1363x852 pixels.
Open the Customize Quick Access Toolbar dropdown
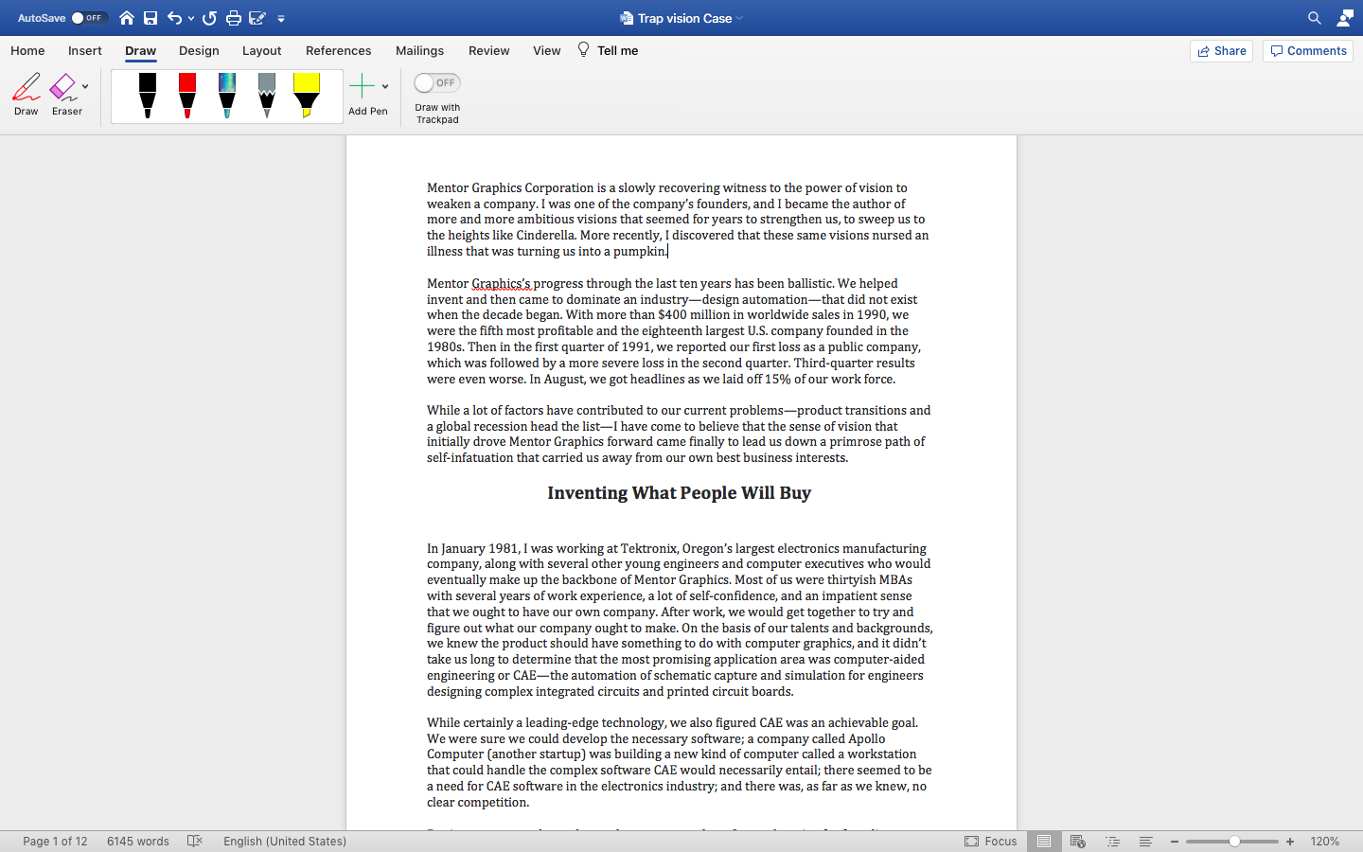[281, 19]
